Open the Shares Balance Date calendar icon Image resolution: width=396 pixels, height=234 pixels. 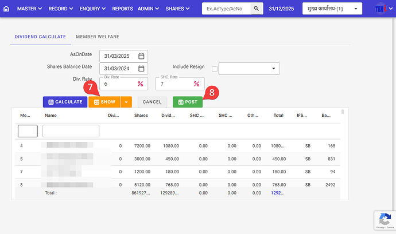click(x=141, y=69)
